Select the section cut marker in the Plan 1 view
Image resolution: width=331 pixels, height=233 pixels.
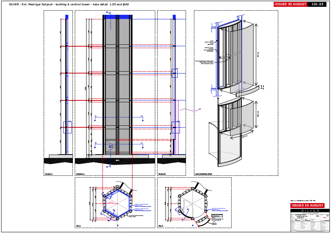click(x=117, y=225)
